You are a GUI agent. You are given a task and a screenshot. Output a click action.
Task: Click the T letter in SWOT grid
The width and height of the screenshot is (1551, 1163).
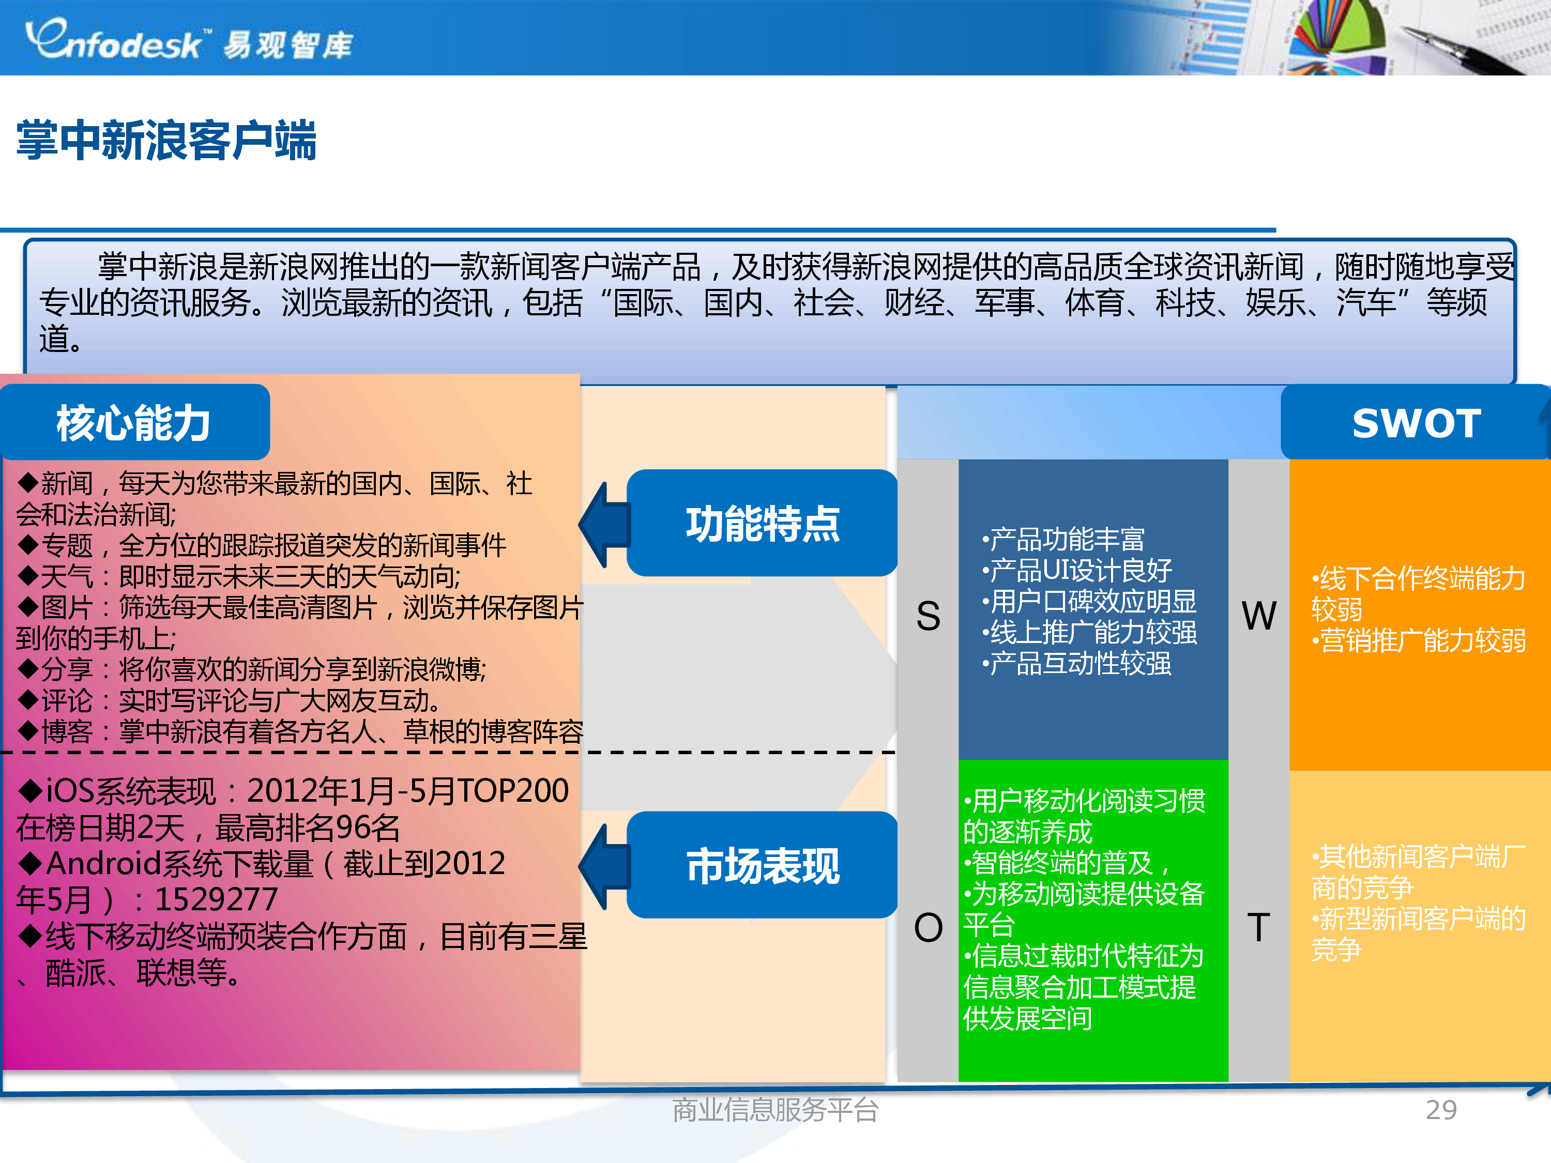(1258, 927)
